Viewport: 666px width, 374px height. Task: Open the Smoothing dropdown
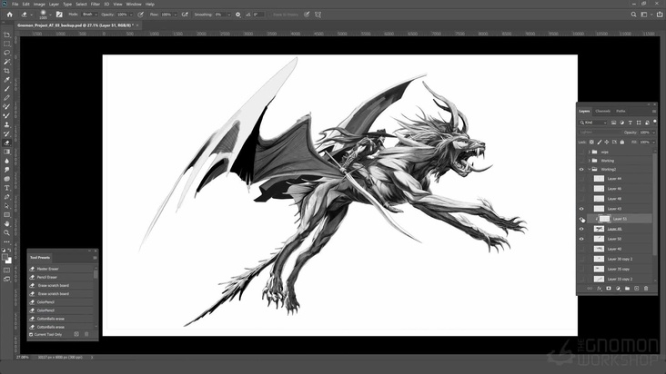pyautogui.click(x=228, y=15)
